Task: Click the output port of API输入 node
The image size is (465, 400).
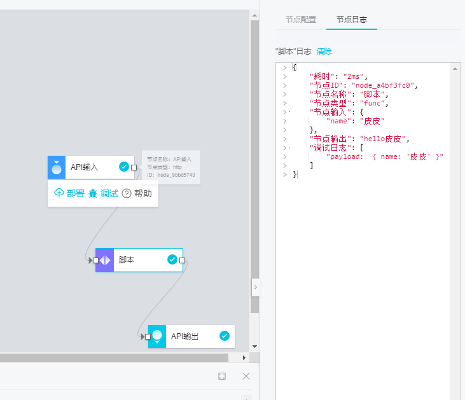Action: pos(134,167)
